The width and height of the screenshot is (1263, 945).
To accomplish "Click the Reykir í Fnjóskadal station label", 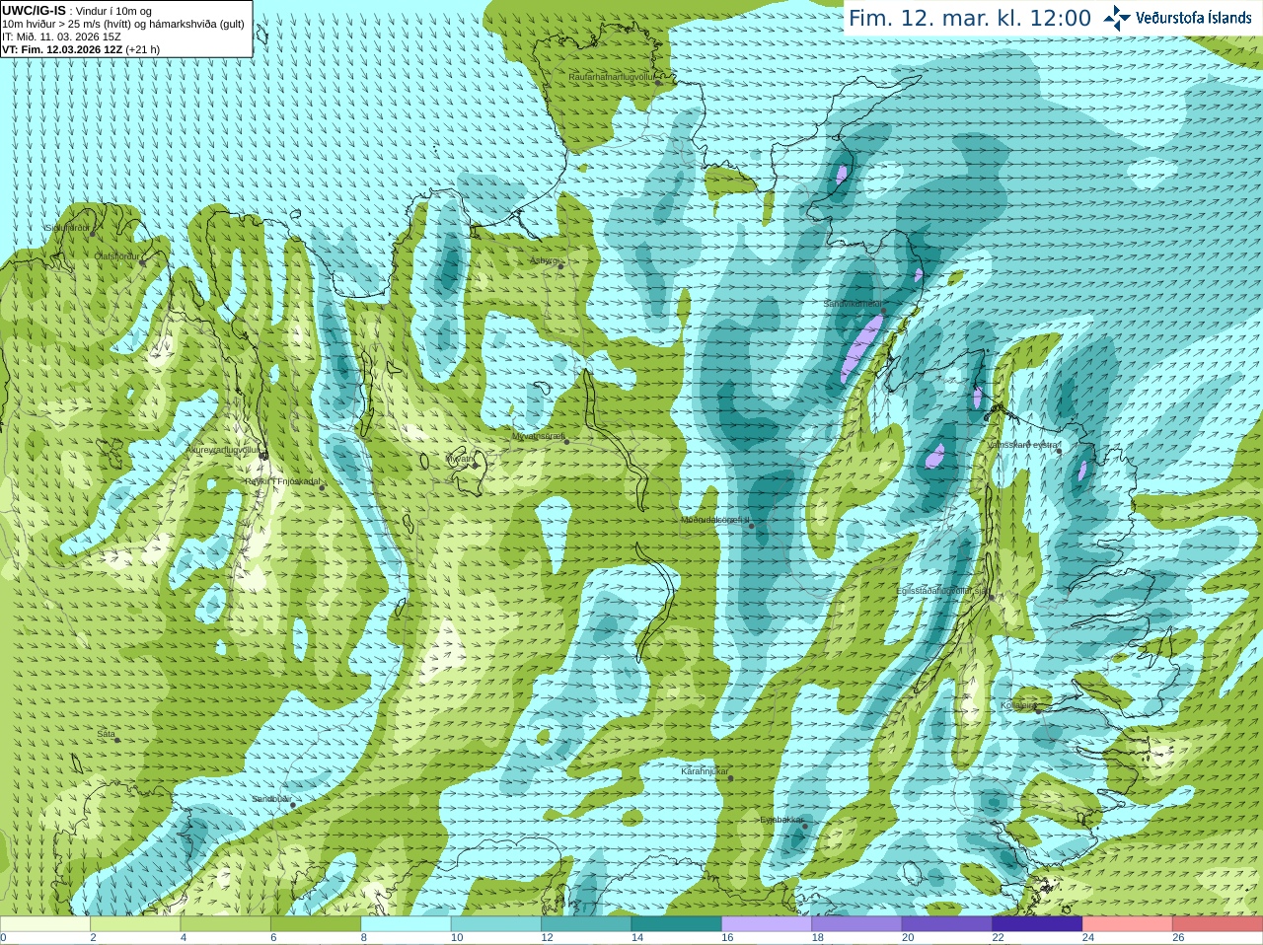I will 283,481.
